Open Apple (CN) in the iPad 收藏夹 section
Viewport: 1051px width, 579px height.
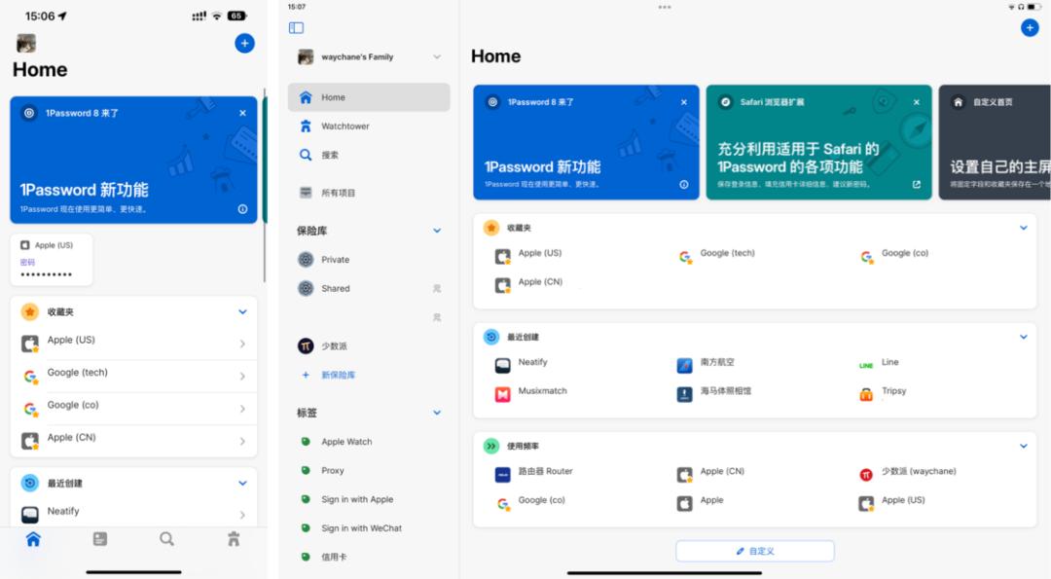pos(528,283)
